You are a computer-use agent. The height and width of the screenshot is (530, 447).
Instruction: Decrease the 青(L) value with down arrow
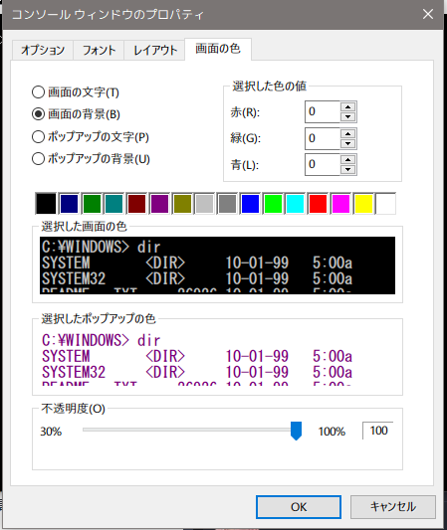click(x=347, y=169)
